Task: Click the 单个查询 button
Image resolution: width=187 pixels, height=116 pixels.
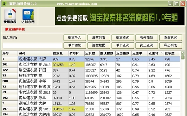Action: coord(123,46)
